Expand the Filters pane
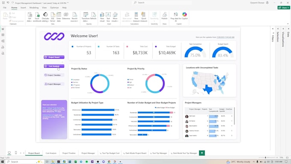Screen dimensions: 291x164 tap(273, 29)
